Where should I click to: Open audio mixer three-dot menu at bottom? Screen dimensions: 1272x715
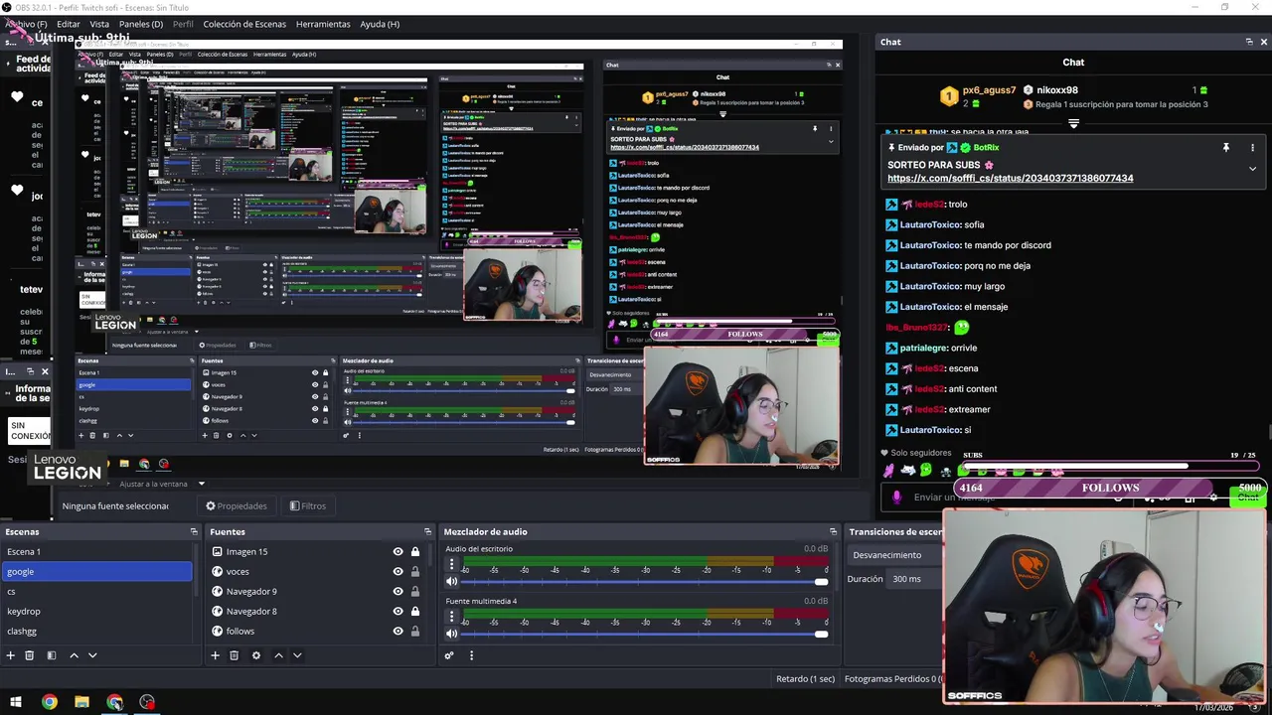click(471, 655)
